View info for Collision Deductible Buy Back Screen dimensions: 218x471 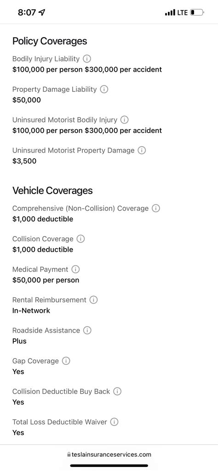(117, 392)
